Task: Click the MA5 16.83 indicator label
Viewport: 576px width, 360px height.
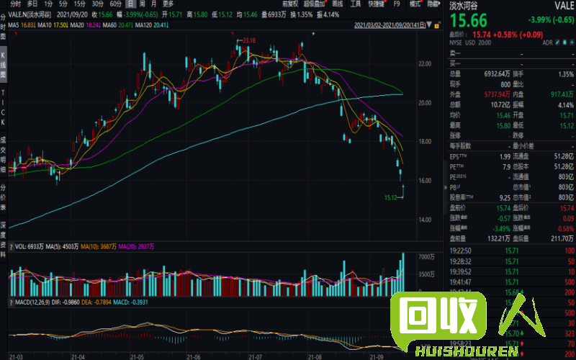Action: pyautogui.click(x=22, y=25)
